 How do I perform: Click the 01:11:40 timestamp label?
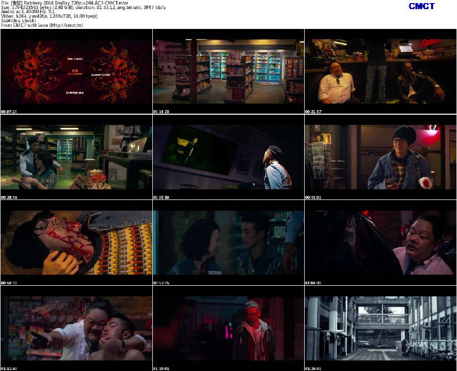tap(9, 368)
